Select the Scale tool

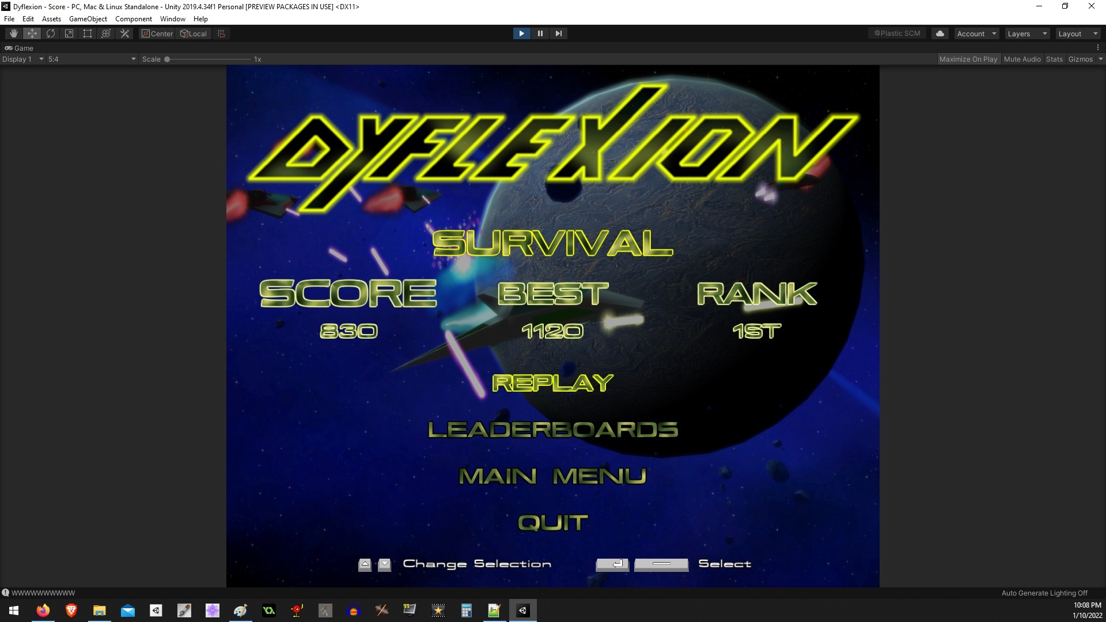coord(69,33)
